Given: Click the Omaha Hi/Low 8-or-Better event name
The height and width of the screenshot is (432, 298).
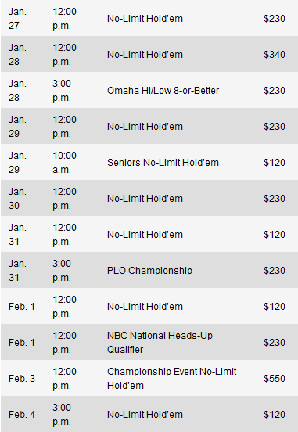Looking at the screenshot, I should coord(163,90).
